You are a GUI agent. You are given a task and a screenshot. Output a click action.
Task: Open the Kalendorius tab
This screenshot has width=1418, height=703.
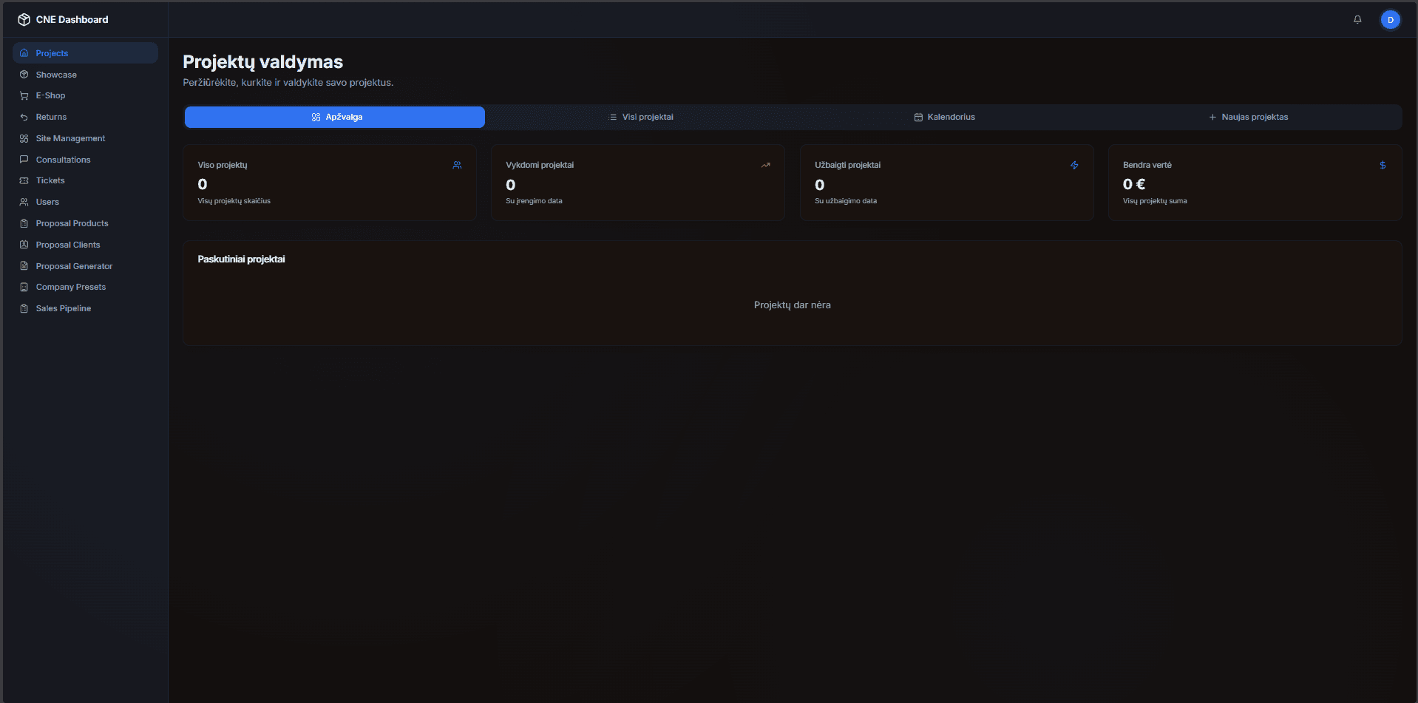pos(945,117)
